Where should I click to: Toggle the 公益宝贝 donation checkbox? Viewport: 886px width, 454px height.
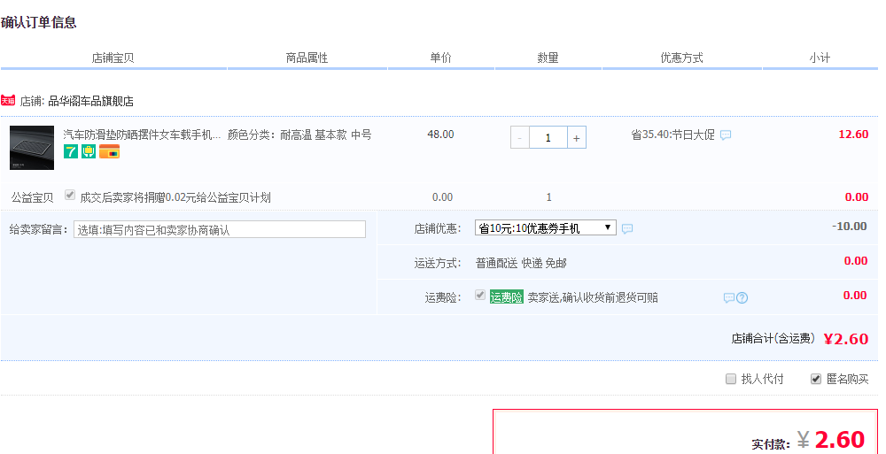[x=70, y=195]
